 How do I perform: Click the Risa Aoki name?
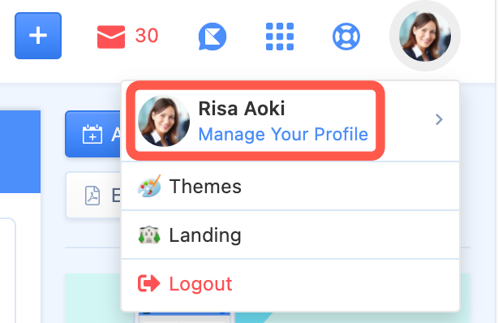tap(242, 109)
